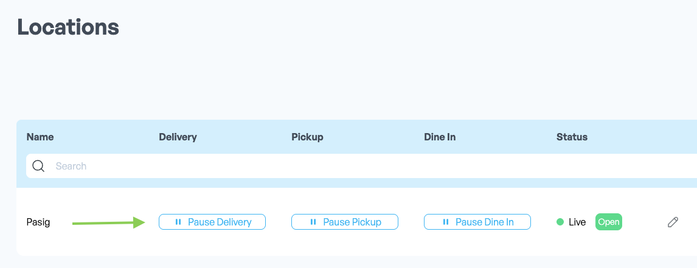Click the pause icon inside Pause Delivery

click(x=178, y=222)
